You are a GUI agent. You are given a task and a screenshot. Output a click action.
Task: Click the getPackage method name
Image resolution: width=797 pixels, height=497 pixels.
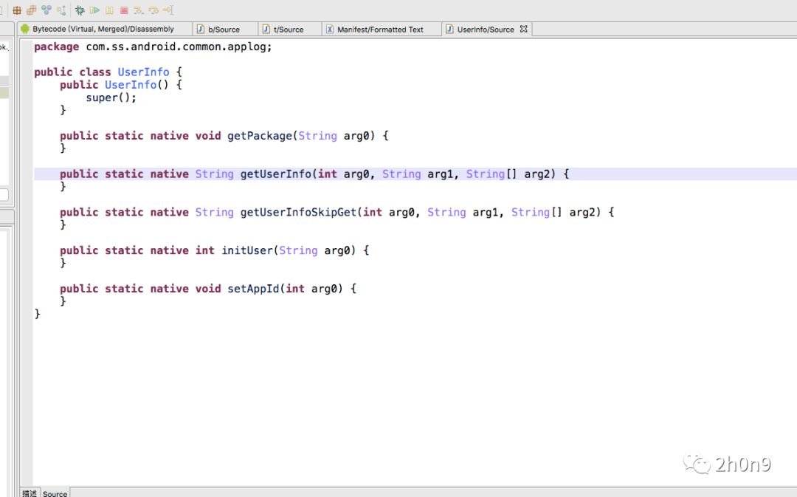pyautogui.click(x=259, y=136)
